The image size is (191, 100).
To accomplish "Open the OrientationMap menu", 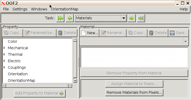I will (x=65, y=9).
